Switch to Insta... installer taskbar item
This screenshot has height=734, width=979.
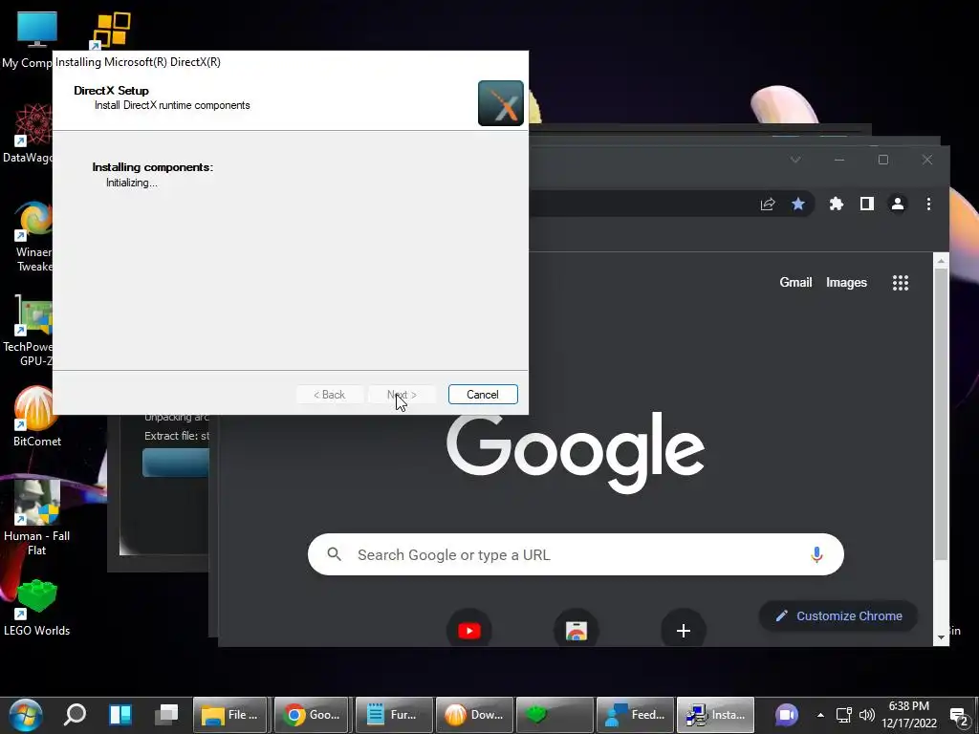716,715
